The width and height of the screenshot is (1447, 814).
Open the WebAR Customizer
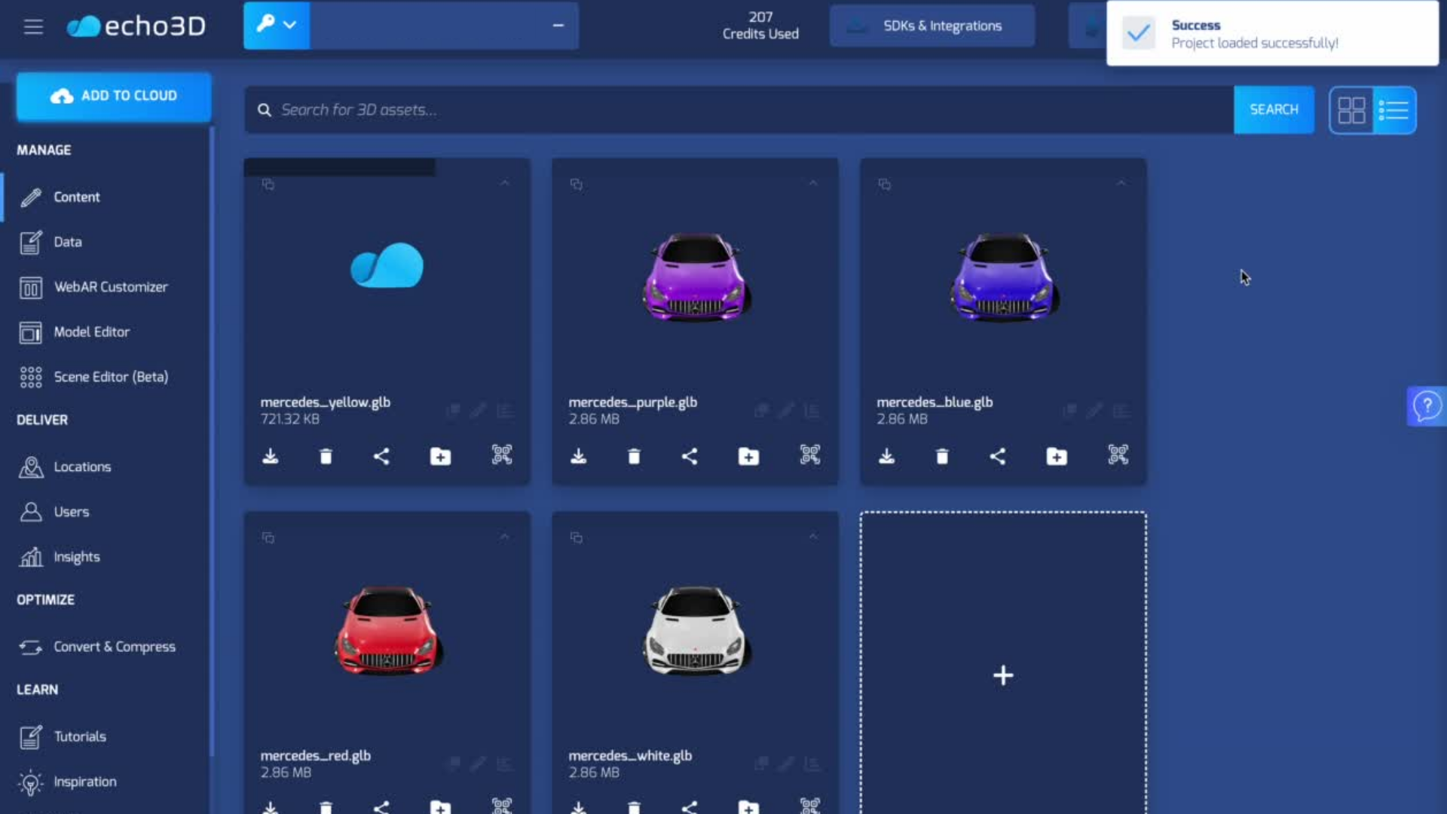pos(111,287)
